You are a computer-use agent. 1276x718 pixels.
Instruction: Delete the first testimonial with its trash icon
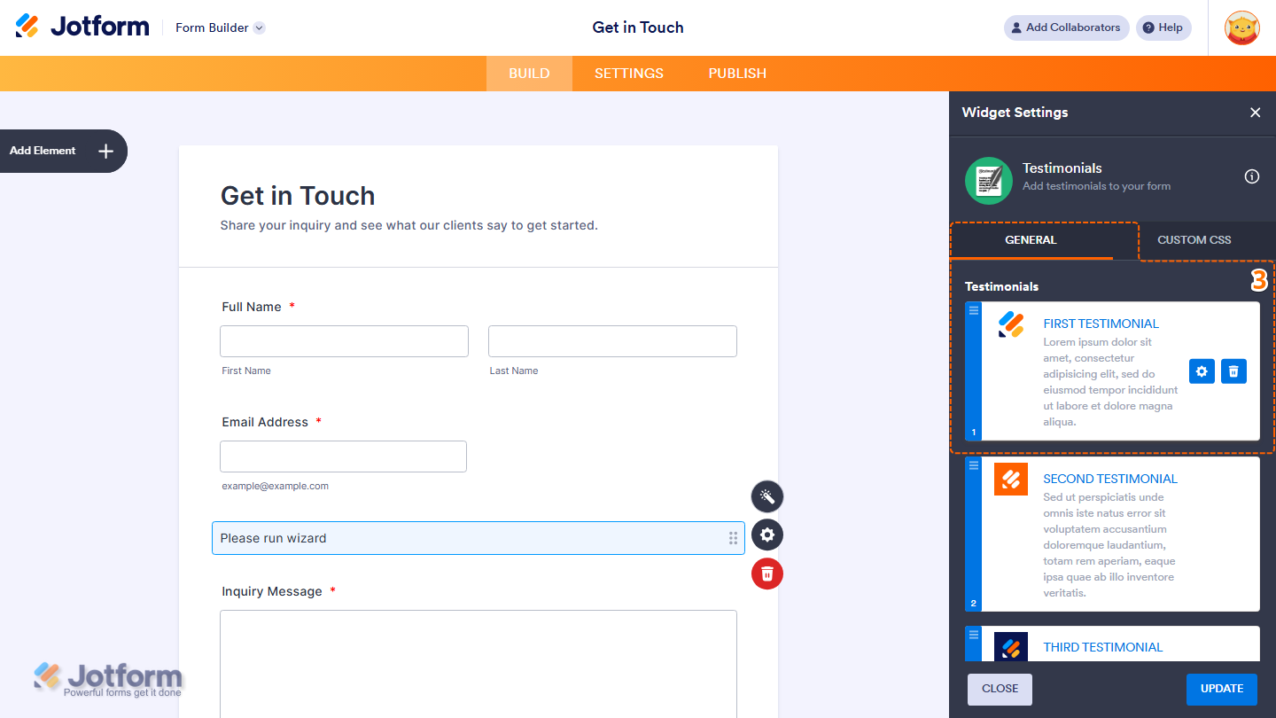point(1233,371)
